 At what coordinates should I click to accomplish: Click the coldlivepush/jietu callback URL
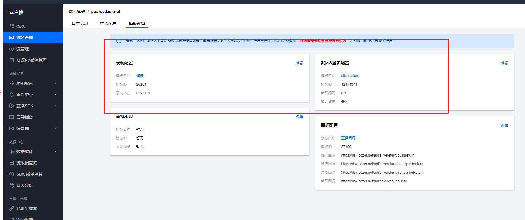click(374, 181)
